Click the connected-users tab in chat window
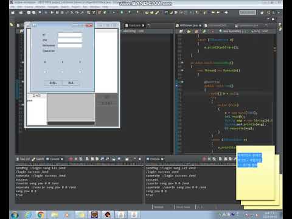The image size is (292, 219). [37, 96]
